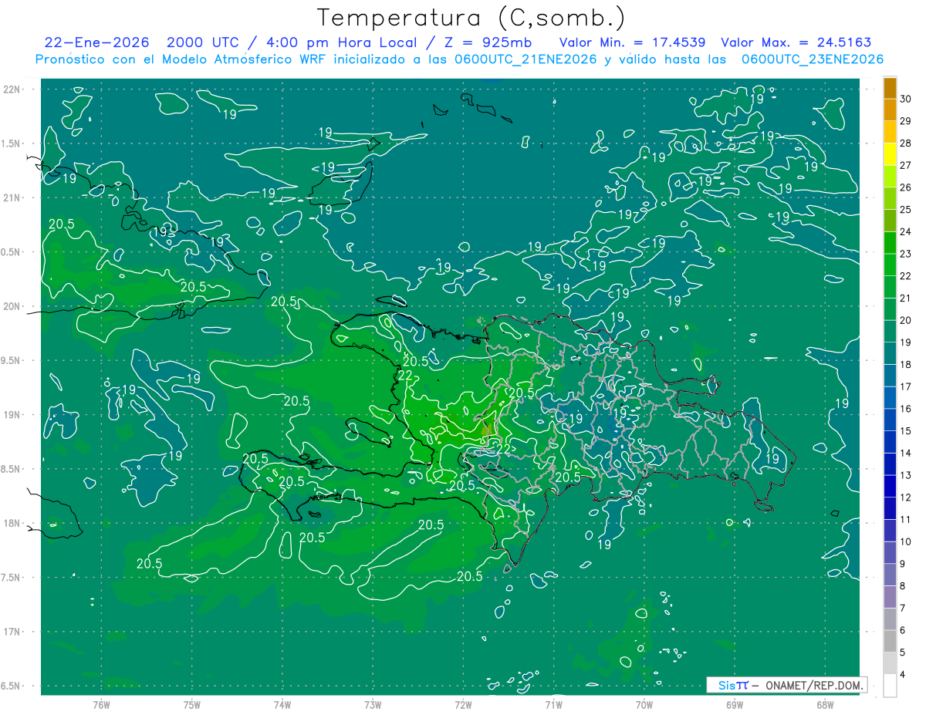Click the '19N' latitude axis label

pos(12,415)
